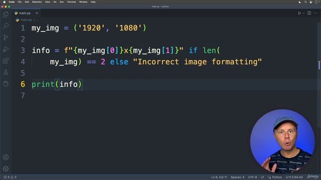The image size is (321, 180).
Task: Open the Manage gear icon
Action: click(x=6, y=168)
